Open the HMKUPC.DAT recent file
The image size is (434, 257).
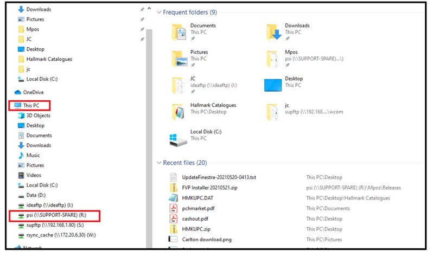pyautogui.click(x=197, y=198)
